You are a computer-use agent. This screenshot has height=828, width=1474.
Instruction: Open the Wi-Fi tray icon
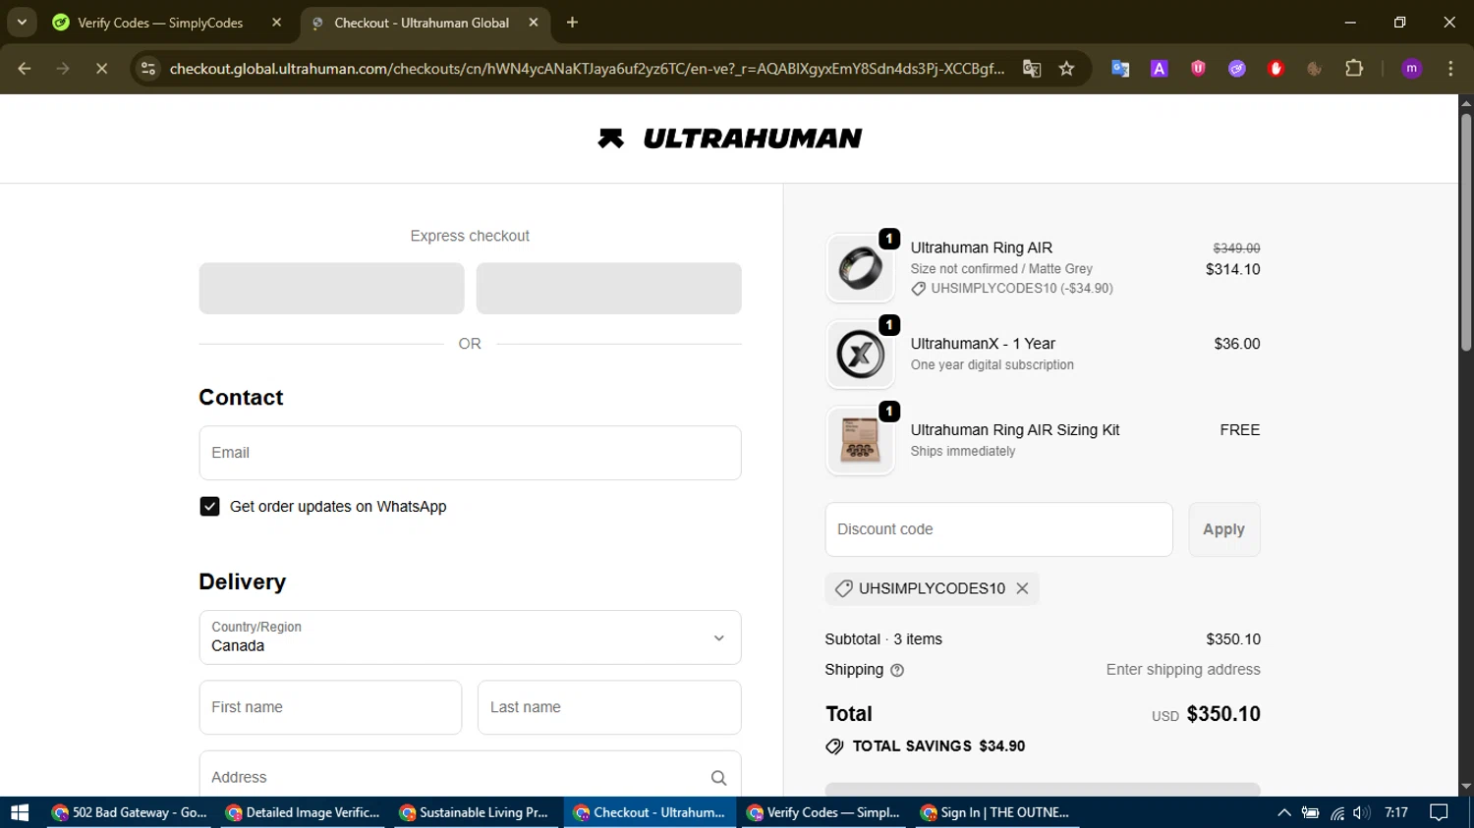click(1337, 812)
